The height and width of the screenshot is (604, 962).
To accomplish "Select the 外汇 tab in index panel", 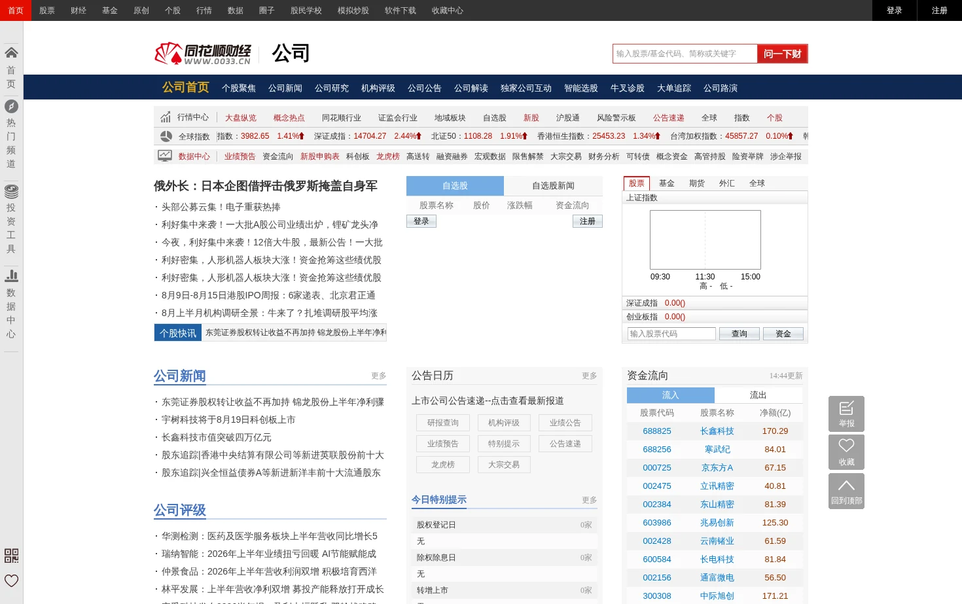I will [x=727, y=183].
